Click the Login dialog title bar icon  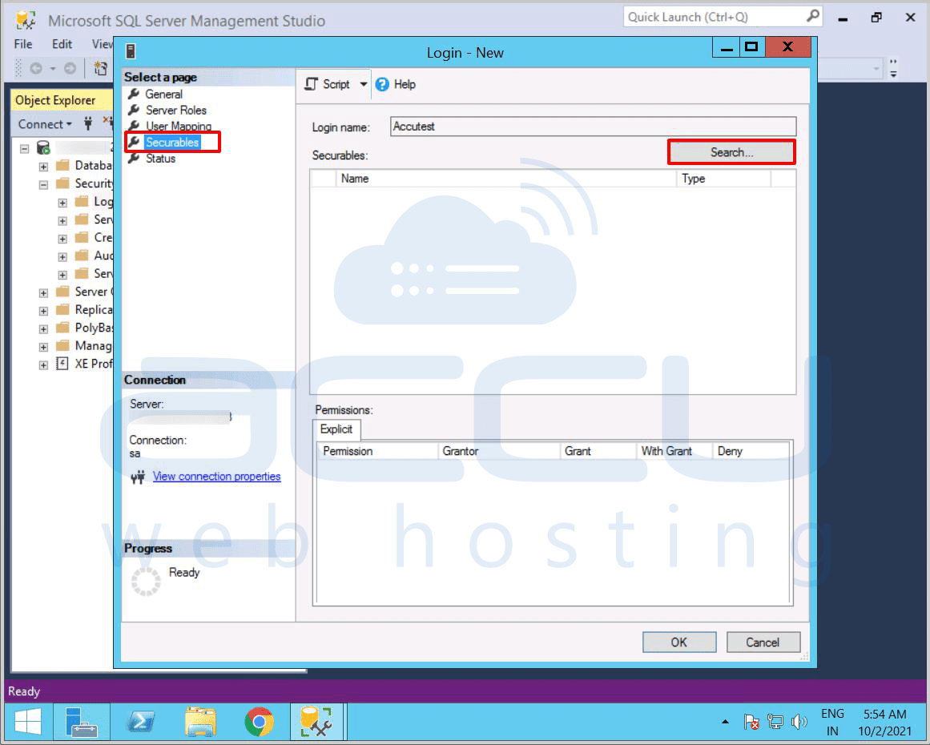point(131,51)
